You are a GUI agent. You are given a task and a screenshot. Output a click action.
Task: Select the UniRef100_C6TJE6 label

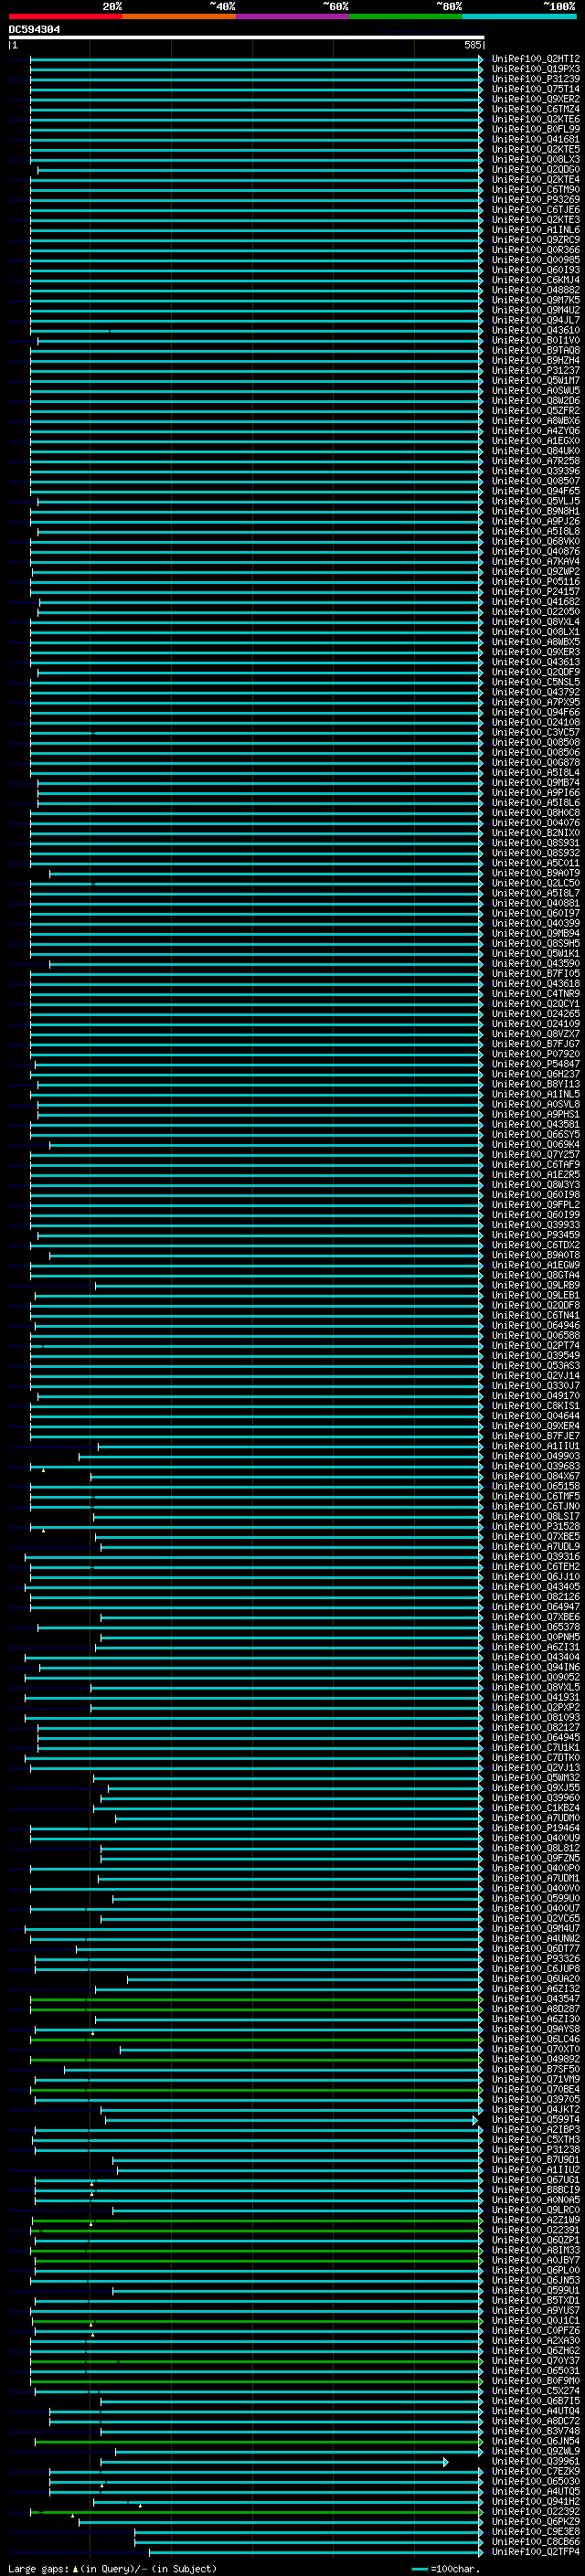pos(536,210)
